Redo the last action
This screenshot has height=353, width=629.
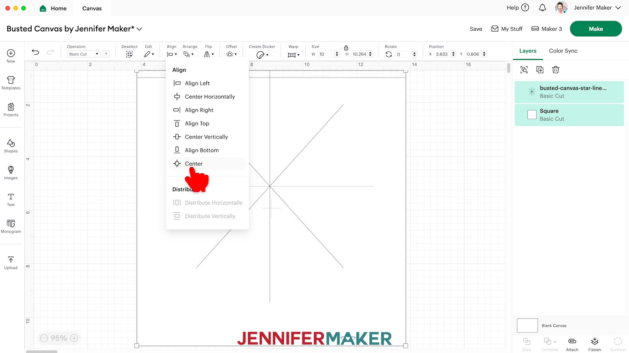50,52
